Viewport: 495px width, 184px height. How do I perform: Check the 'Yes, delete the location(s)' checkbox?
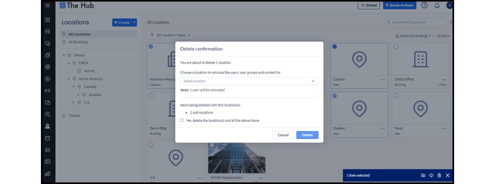coord(182,121)
